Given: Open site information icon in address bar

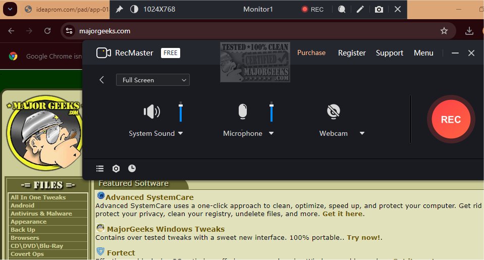Looking at the screenshot, I should [69, 31].
